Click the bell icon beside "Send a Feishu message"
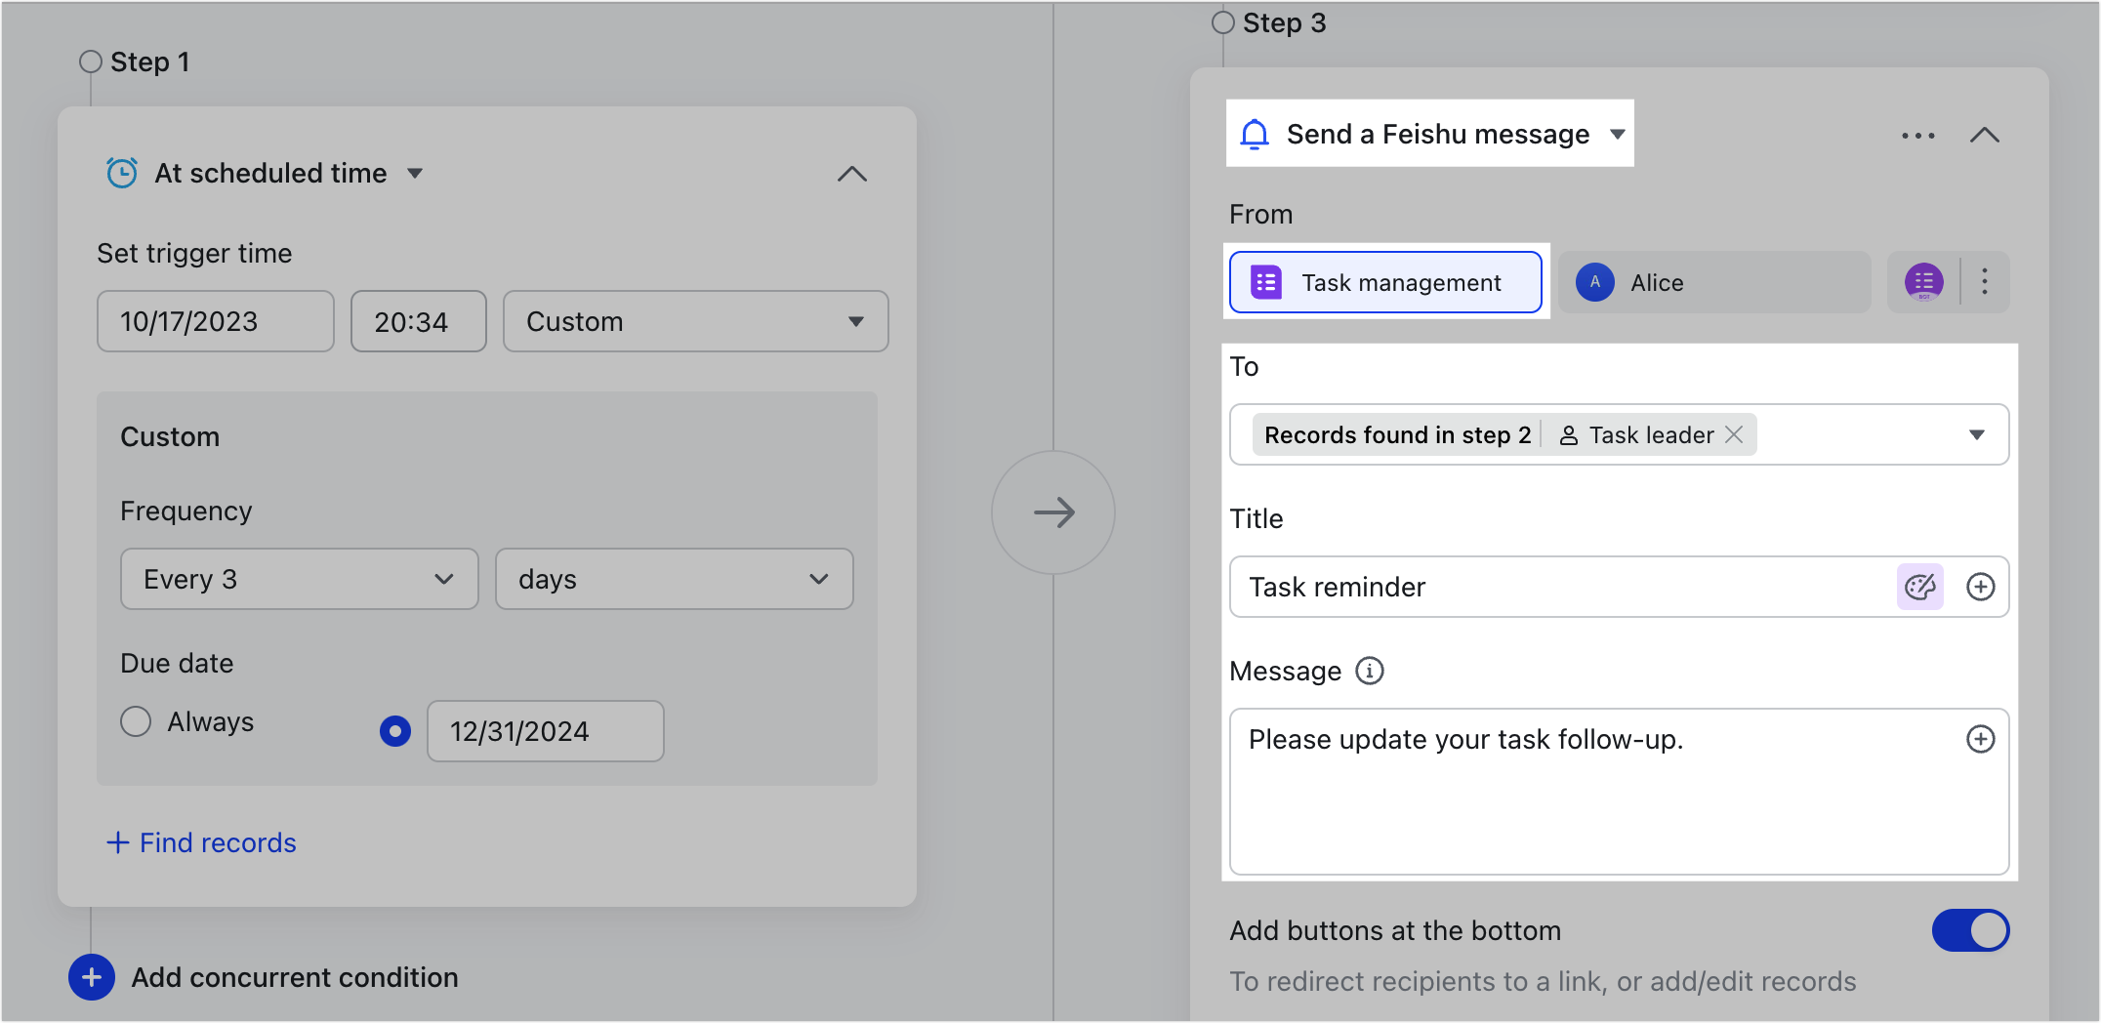Image resolution: width=2101 pixels, height=1023 pixels. (1255, 134)
